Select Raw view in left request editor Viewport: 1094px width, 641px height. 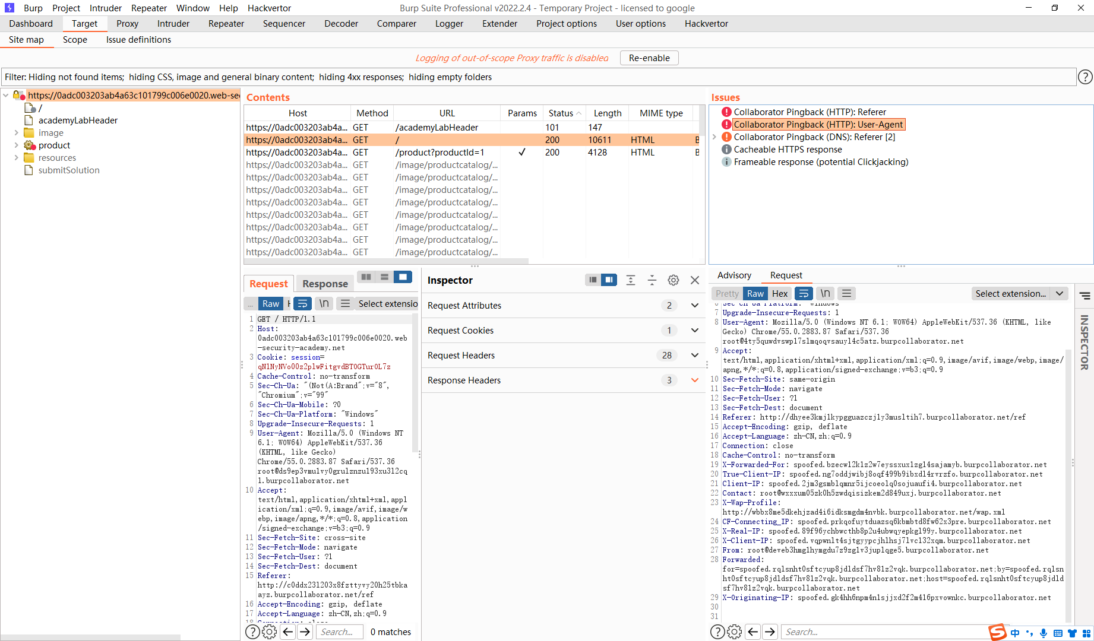271,304
